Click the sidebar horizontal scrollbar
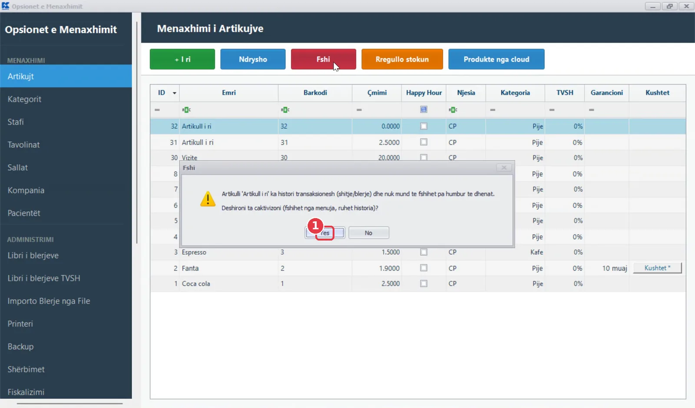This screenshot has height=408, width=695. click(69, 404)
